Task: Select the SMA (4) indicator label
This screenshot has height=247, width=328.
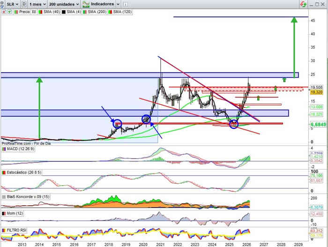Action: (x=75, y=11)
